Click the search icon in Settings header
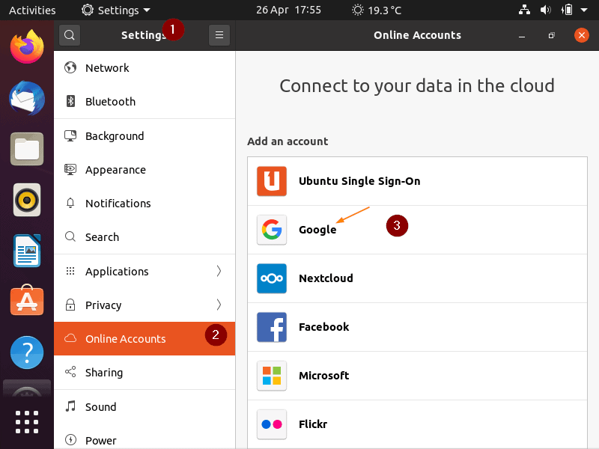Screen dimensions: 599x449 click(70, 35)
